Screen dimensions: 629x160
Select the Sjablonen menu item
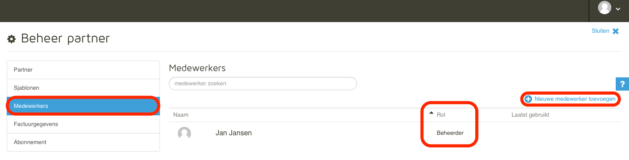point(83,88)
